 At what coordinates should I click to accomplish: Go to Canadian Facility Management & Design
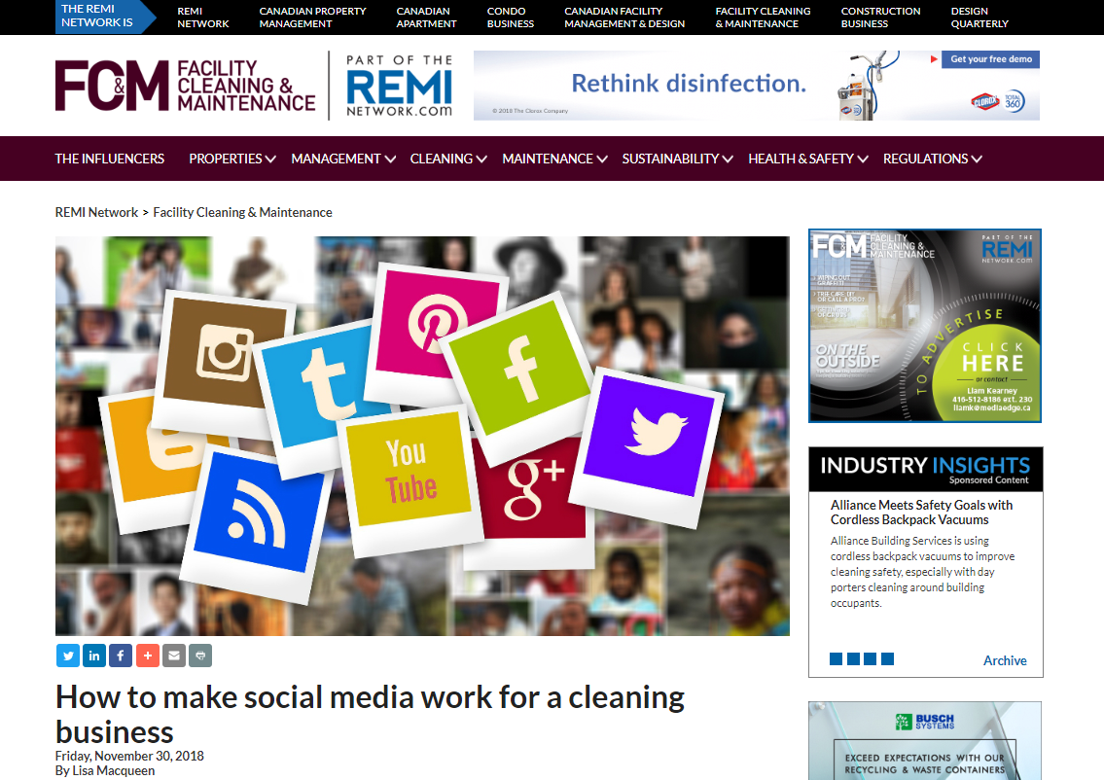[624, 18]
